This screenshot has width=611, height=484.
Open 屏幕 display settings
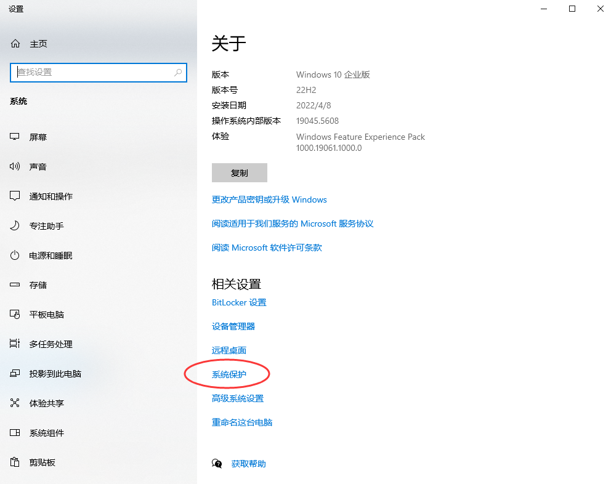click(x=38, y=137)
